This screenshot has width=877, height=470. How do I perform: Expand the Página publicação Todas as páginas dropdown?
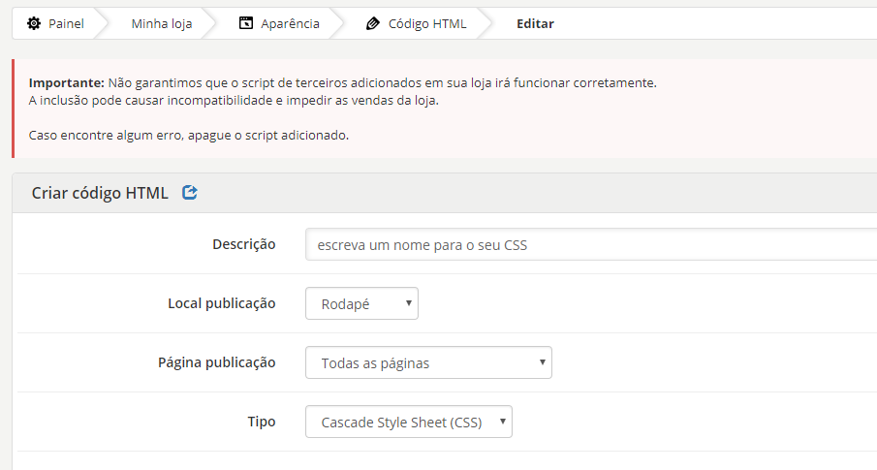pos(428,363)
